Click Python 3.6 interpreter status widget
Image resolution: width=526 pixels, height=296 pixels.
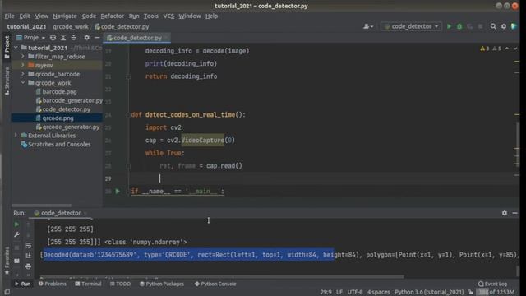tap(429, 292)
